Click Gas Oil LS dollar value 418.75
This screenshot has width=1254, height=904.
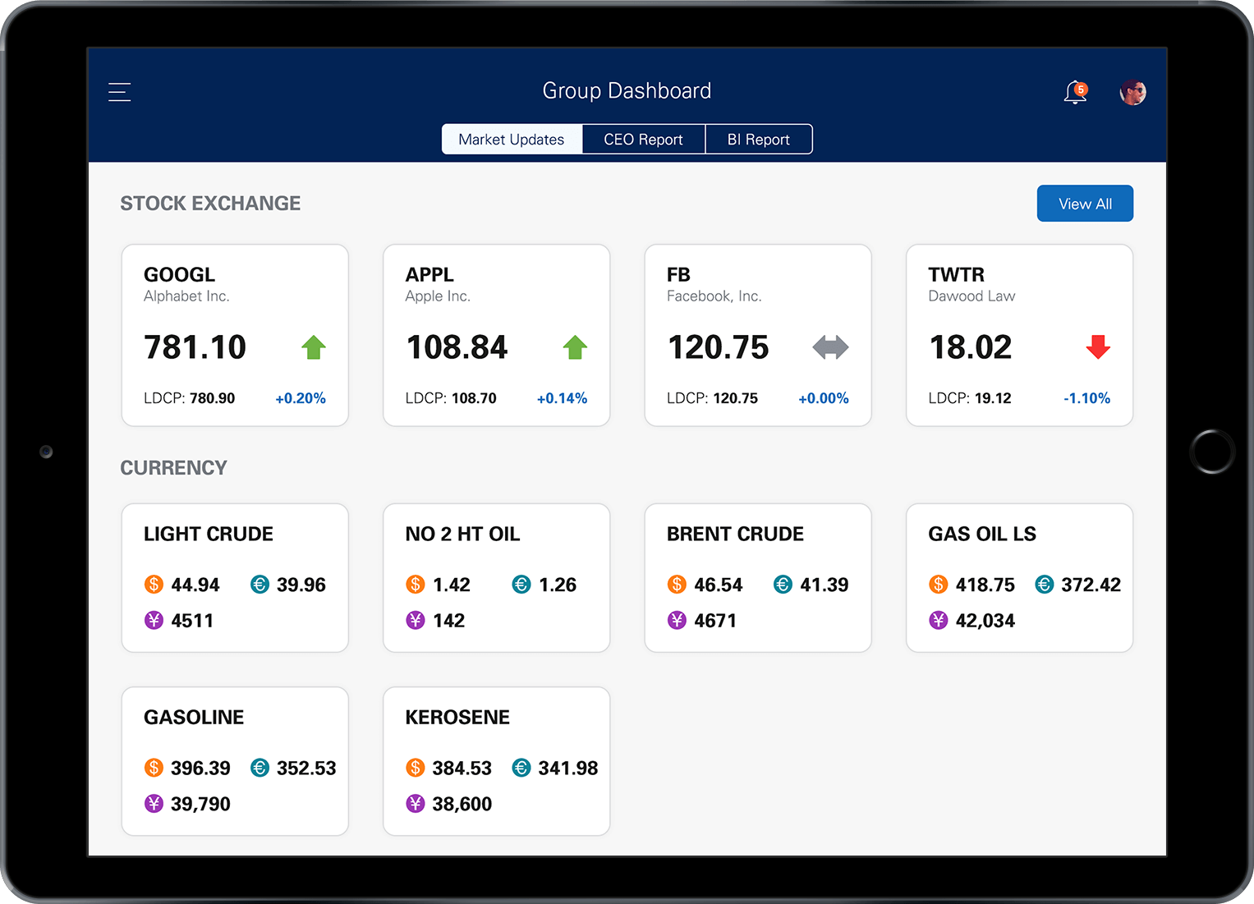[x=985, y=585]
